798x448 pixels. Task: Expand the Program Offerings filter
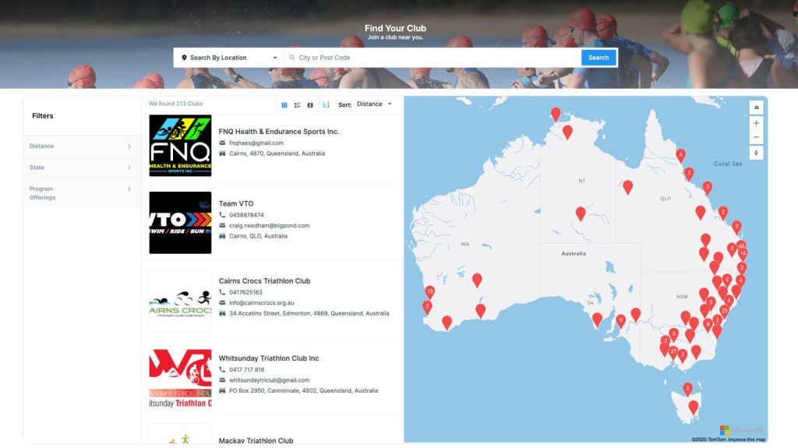(x=81, y=193)
